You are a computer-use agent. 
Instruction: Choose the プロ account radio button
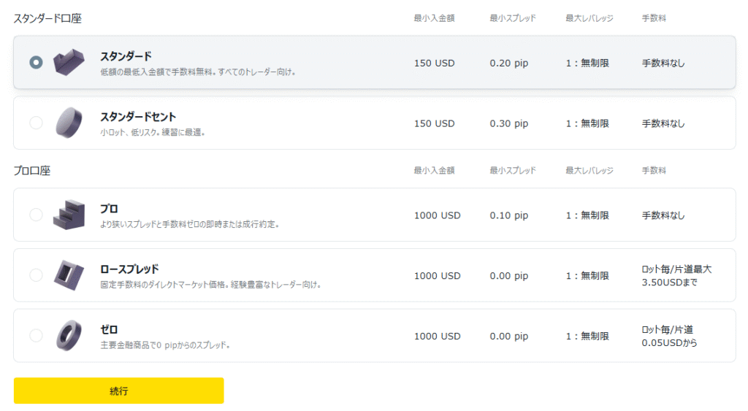point(36,215)
